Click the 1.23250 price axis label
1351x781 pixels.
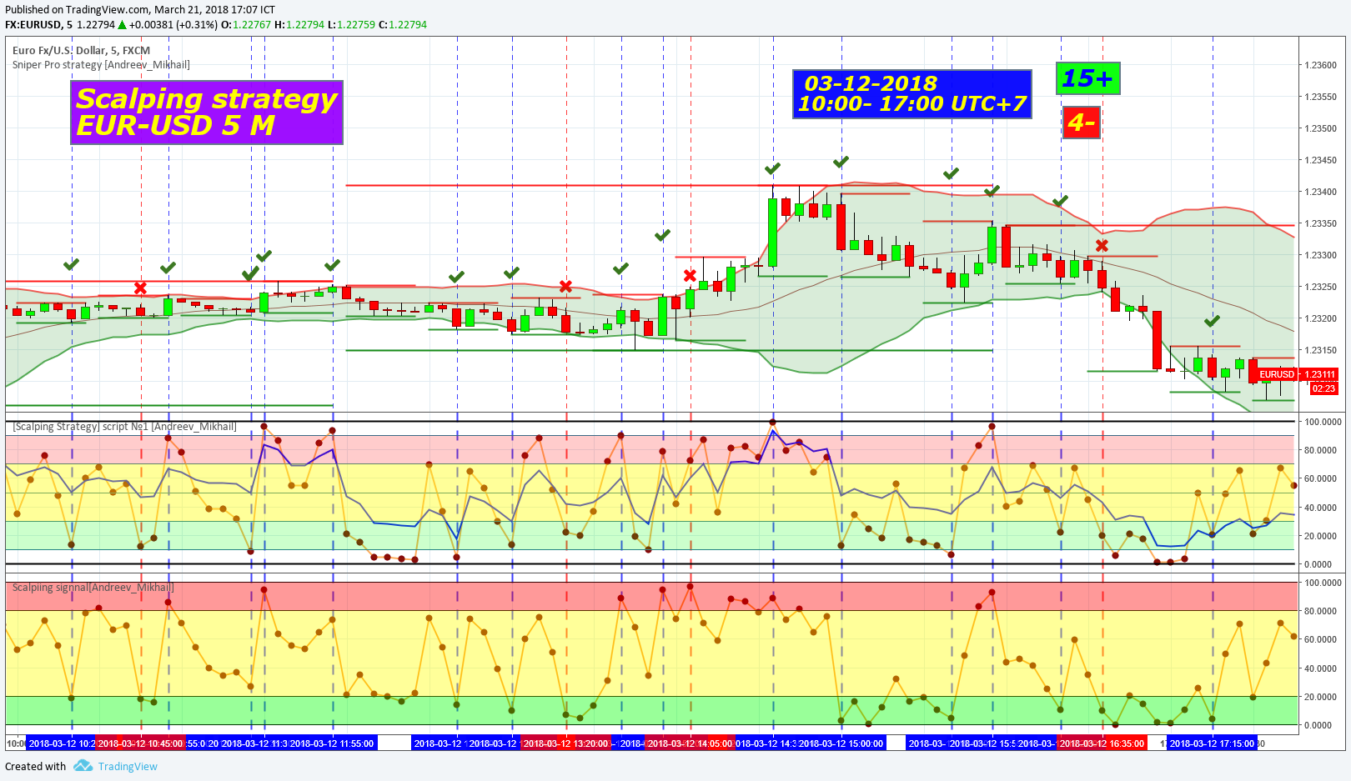click(1320, 287)
